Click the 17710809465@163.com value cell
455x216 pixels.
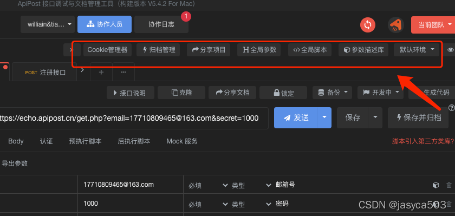point(131,185)
